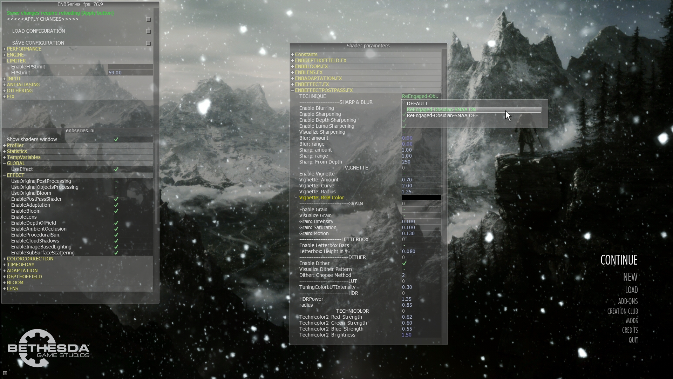Expand the Vignette: RGB Color plus icon
This screenshot has width=673, height=379.
[296, 198]
